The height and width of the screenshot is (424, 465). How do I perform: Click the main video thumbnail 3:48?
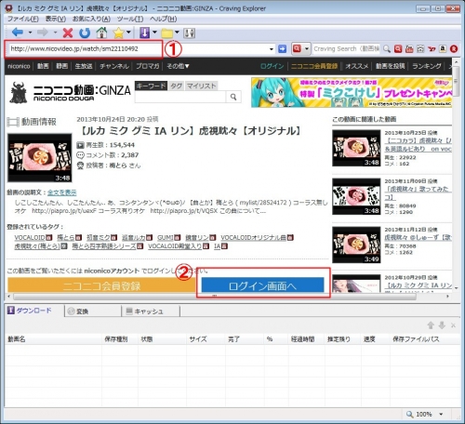40,158
